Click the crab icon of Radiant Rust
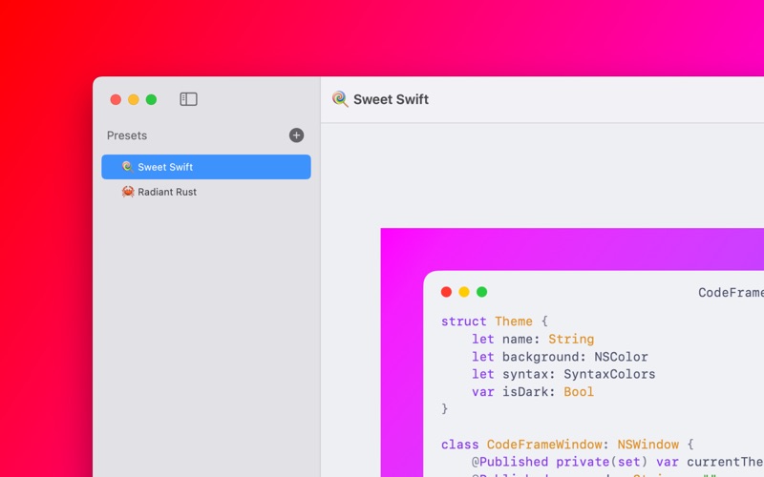 pos(128,192)
